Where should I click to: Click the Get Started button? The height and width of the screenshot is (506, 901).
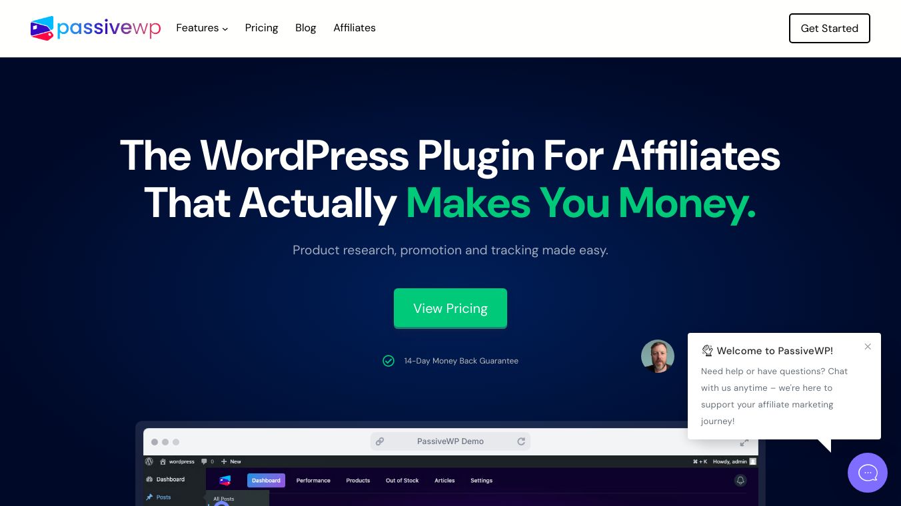click(830, 28)
